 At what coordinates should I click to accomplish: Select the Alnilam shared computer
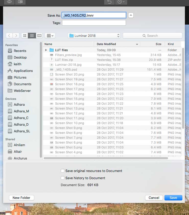tap(19, 145)
